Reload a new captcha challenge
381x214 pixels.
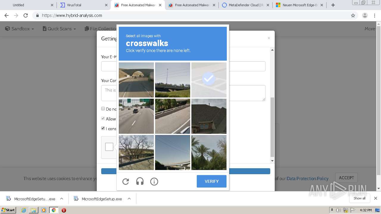126,181
